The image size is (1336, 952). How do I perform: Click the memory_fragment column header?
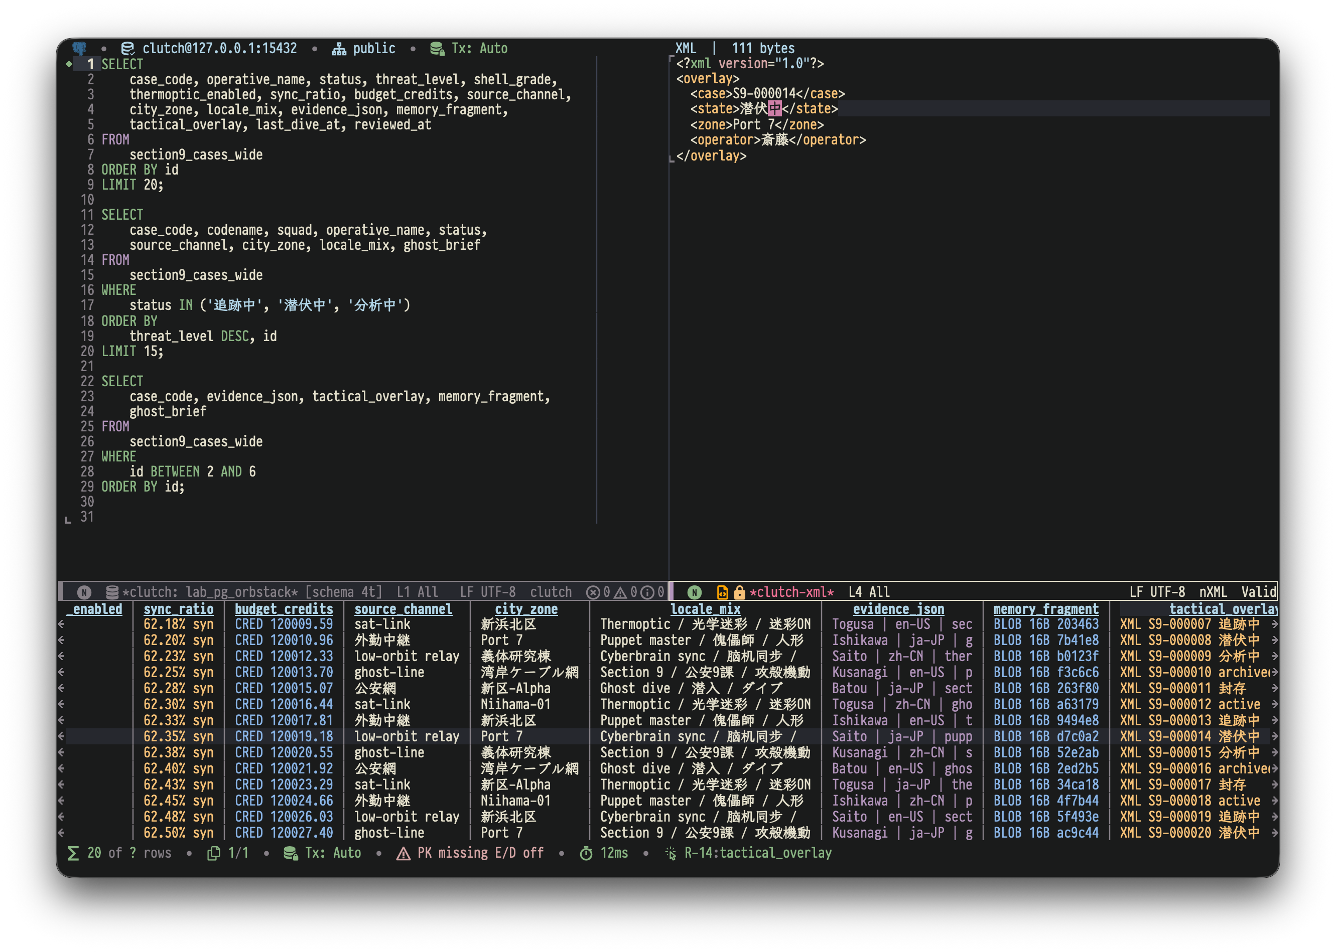pyautogui.click(x=1046, y=609)
